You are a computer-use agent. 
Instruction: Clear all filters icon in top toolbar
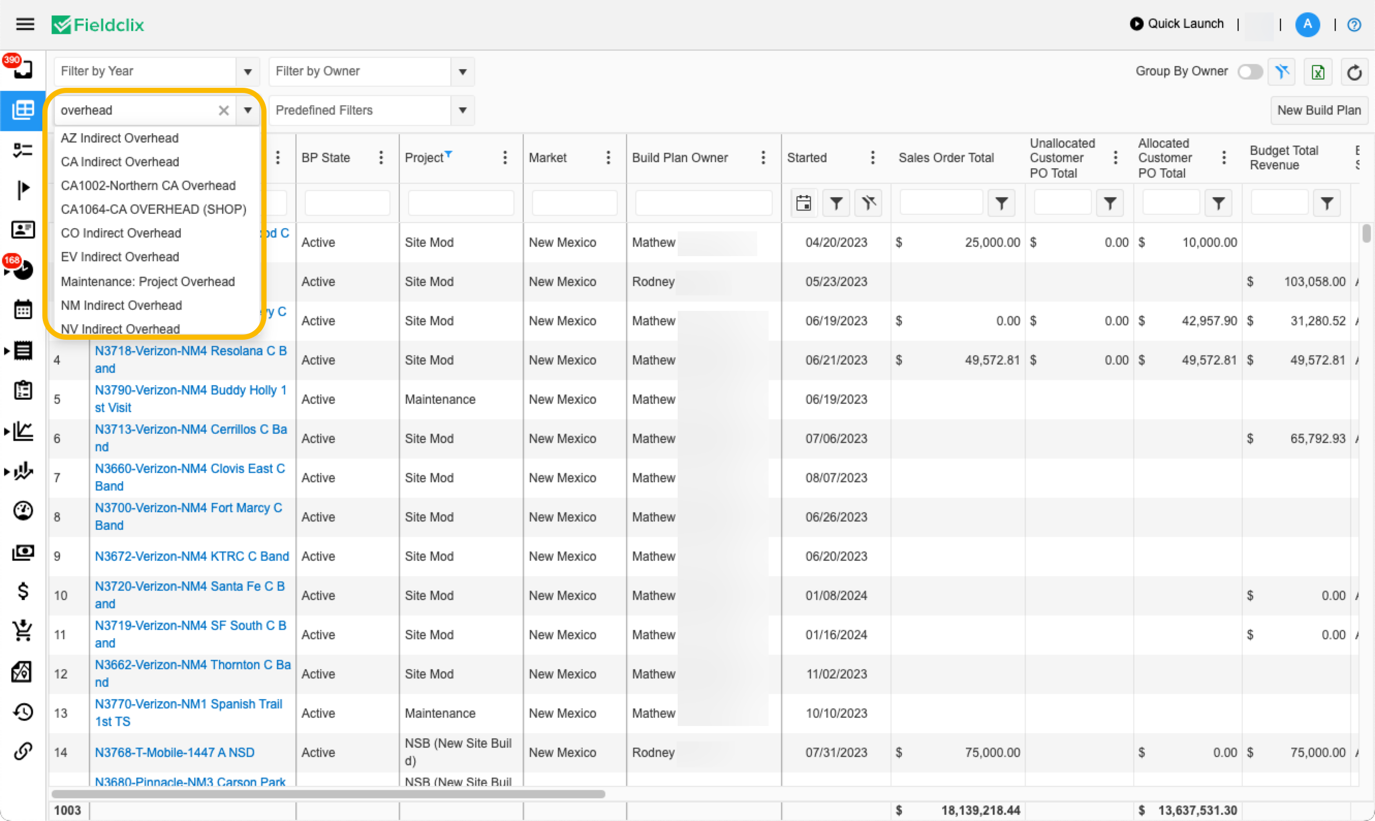click(1282, 72)
